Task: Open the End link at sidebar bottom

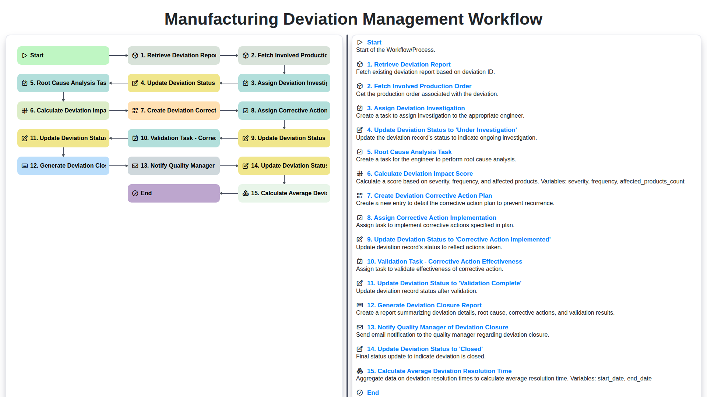Action: pyautogui.click(x=373, y=393)
